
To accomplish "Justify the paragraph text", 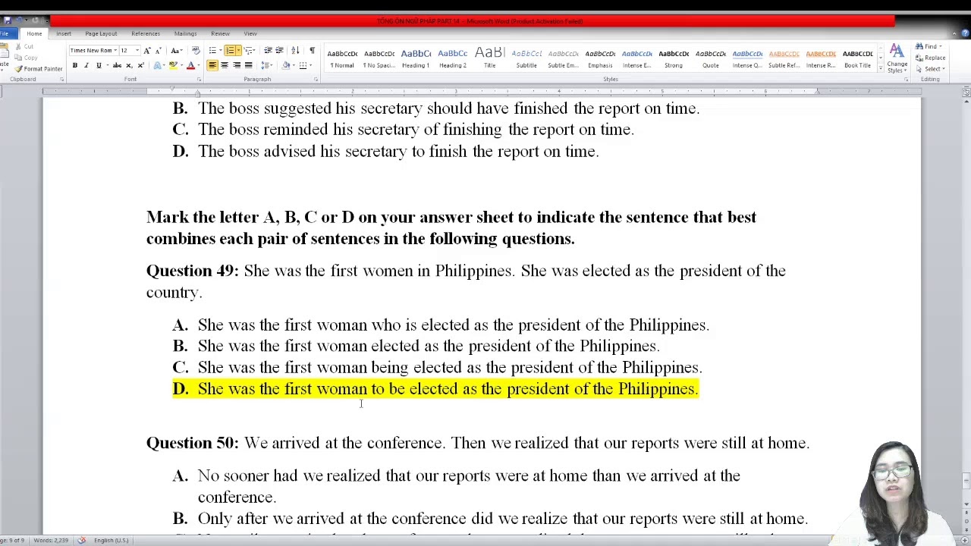I will tap(248, 65).
